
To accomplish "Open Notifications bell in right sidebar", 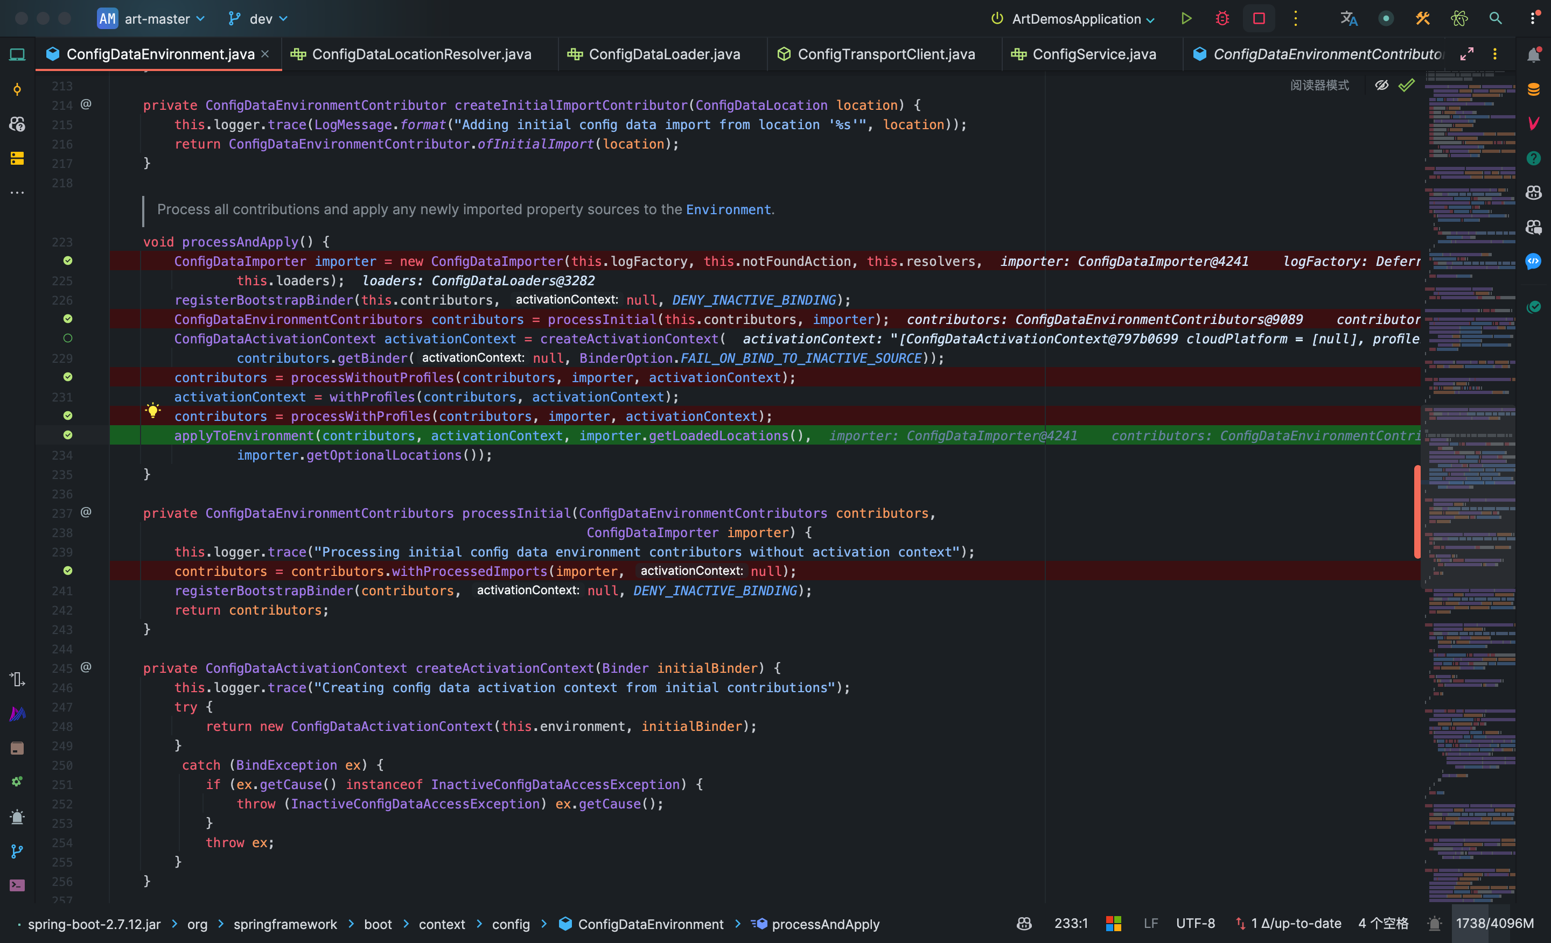I will [x=1533, y=55].
